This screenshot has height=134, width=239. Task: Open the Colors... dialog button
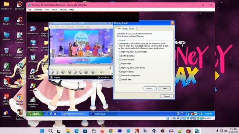pyautogui.click(x=150, y=89)
